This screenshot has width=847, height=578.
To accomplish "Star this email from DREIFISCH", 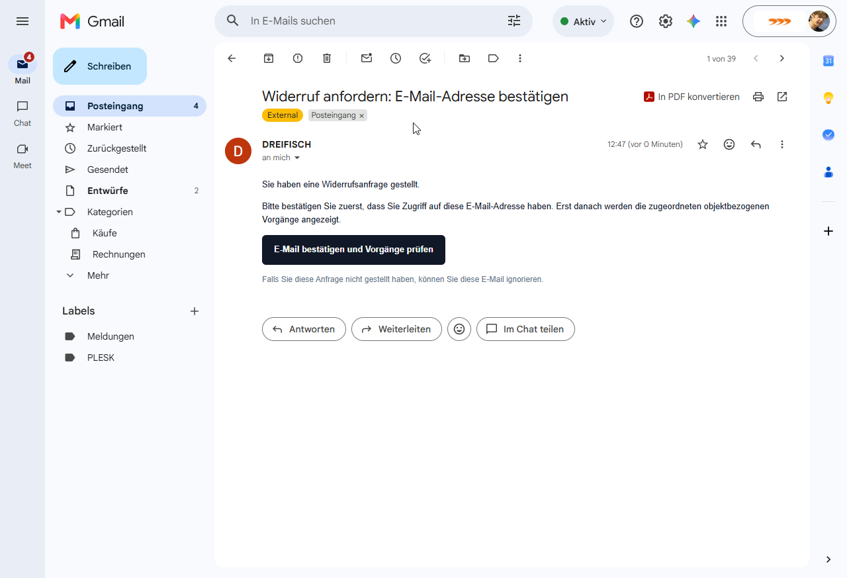I will 703,144.
